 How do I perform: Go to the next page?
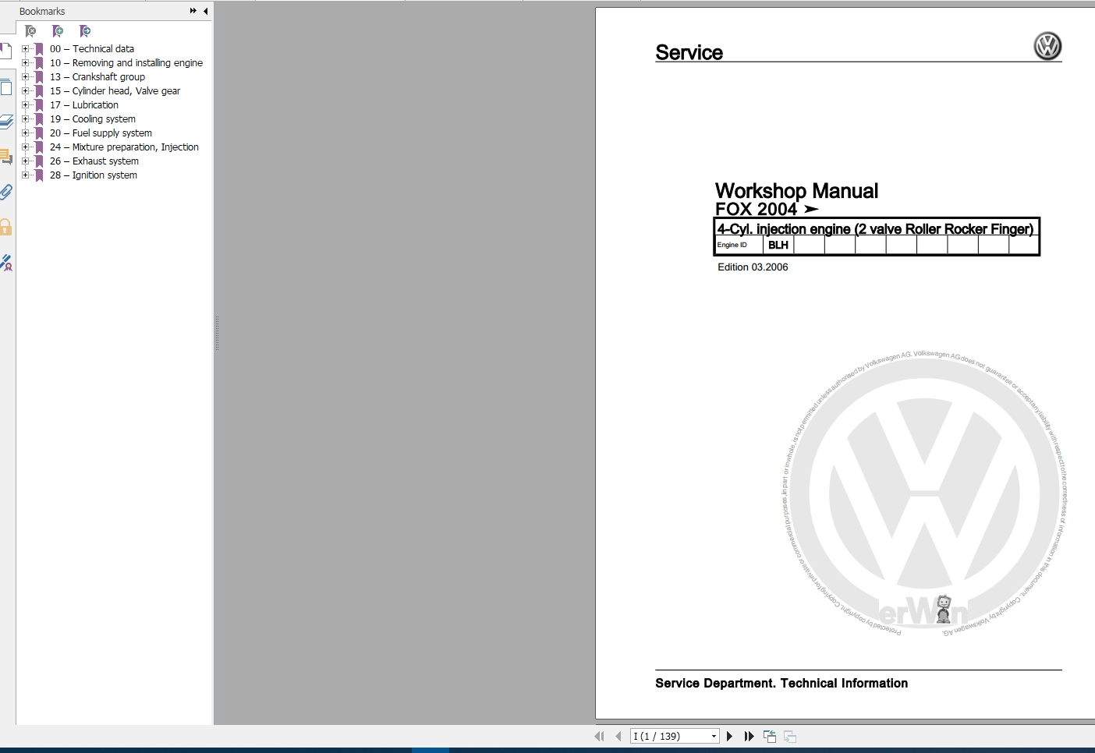coord(729,736)
